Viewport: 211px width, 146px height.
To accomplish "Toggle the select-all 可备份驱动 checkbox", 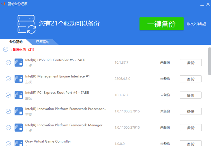I will coord(6,49).
